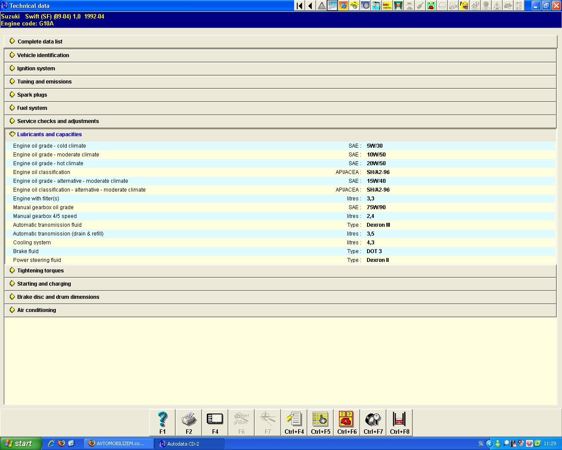Open the wheel icon in top toolbar
The width and height of the screenshot is (562, 450).
365,6
